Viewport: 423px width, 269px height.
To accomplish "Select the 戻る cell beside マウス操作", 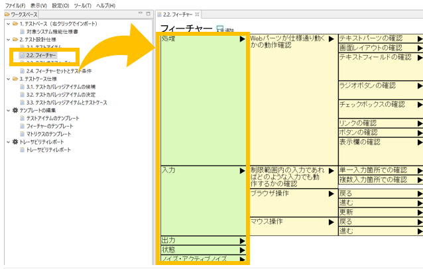I will tap(381, 221).
